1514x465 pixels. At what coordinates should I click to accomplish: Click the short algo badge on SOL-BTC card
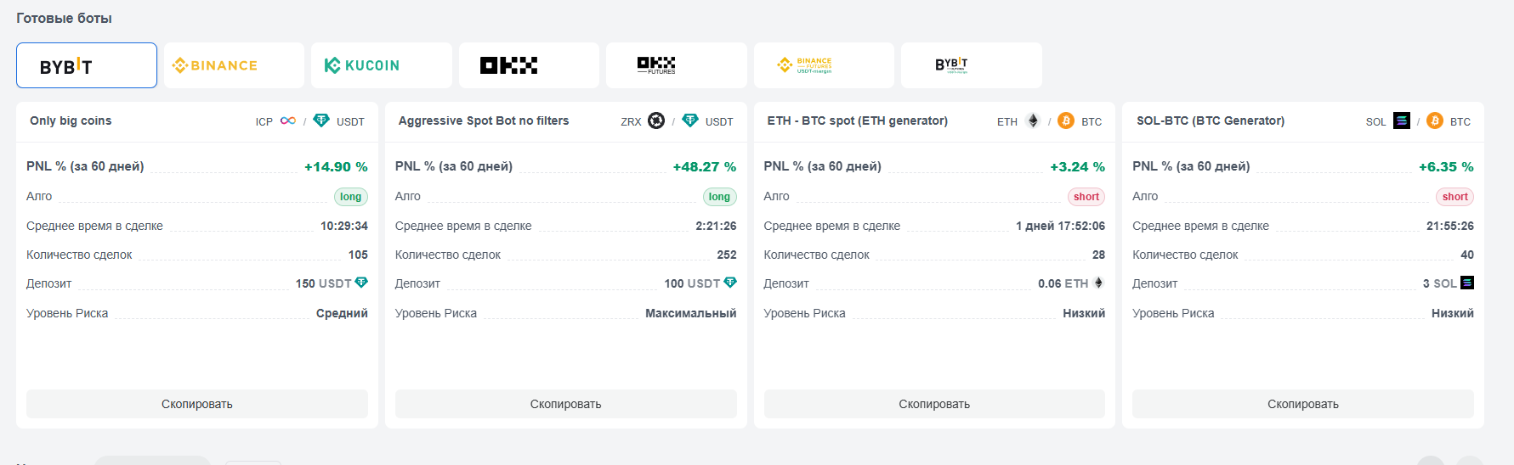pyautogui.click(x=1454, y=197)
